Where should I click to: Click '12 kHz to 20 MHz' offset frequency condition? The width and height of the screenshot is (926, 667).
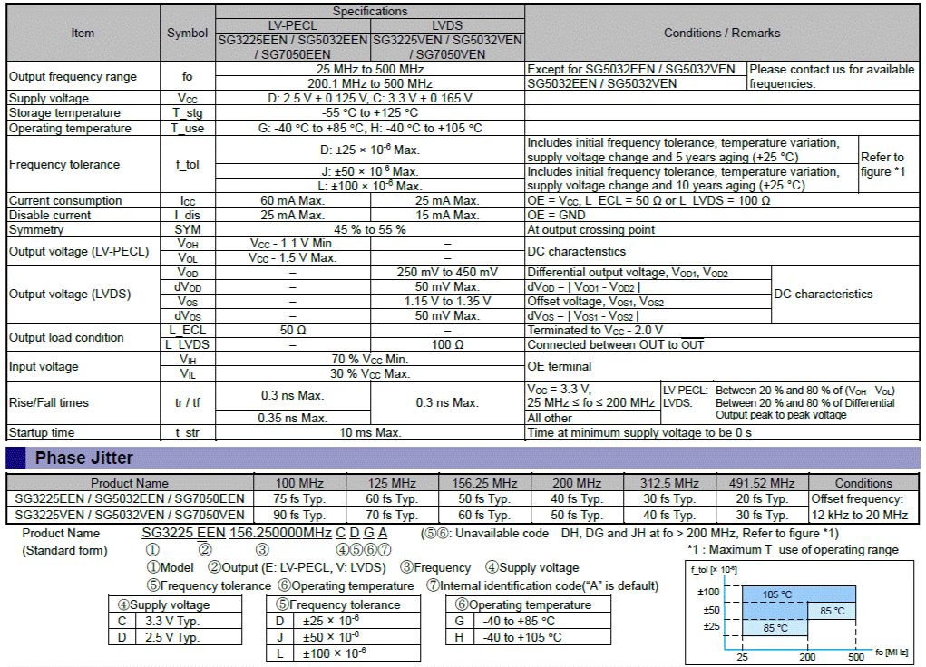coord(859,515)
